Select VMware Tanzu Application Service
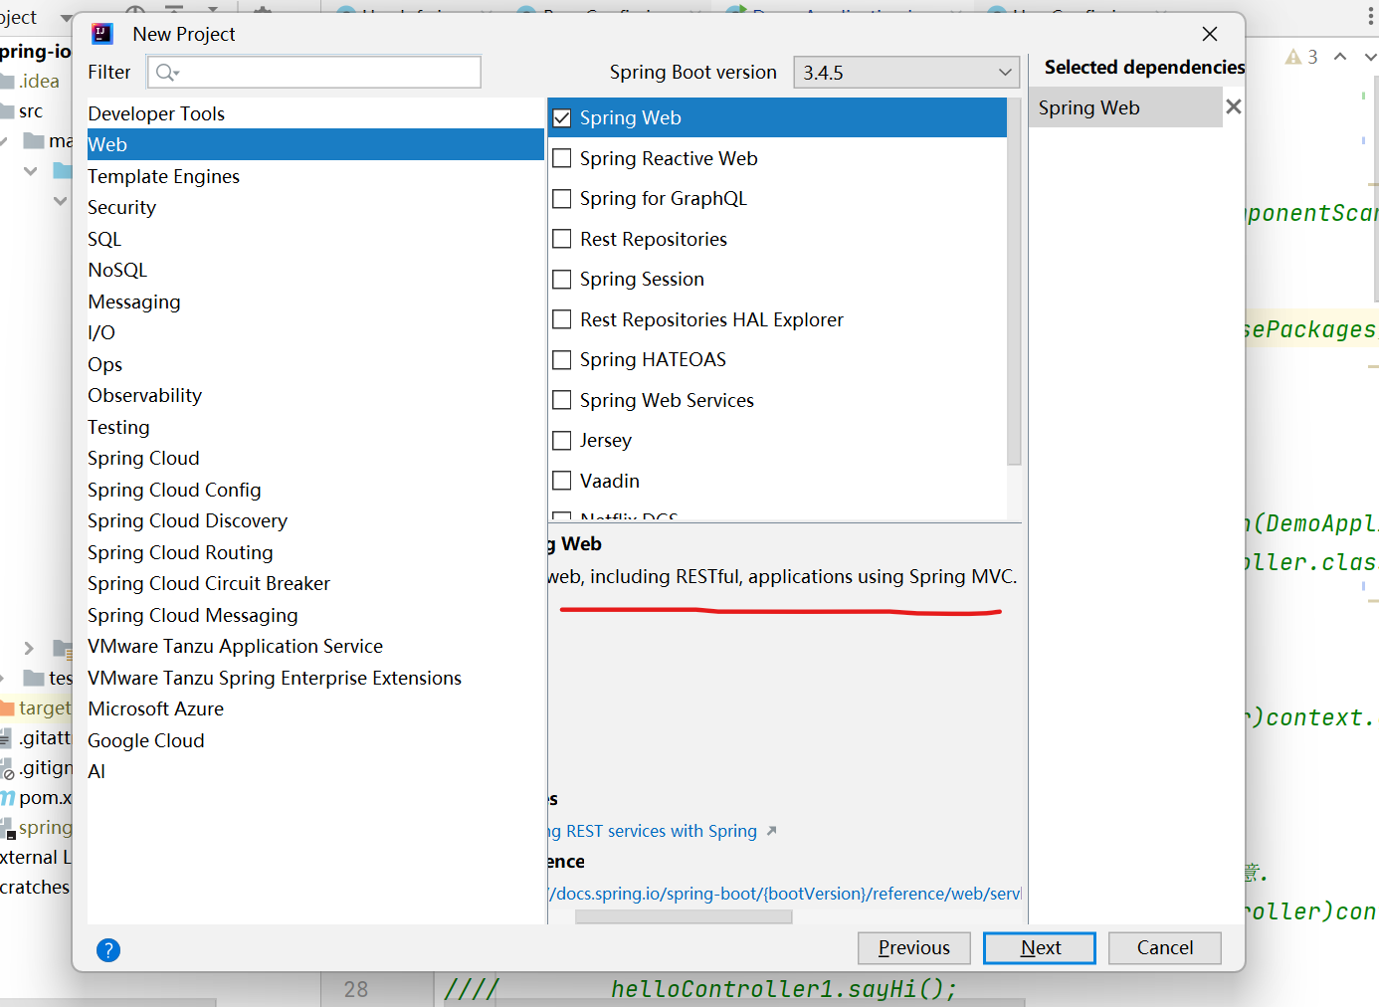 [x=315, y=646]
